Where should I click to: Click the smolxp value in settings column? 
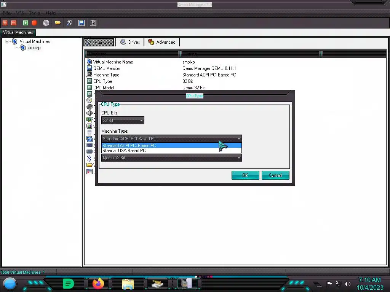[189, 62]
